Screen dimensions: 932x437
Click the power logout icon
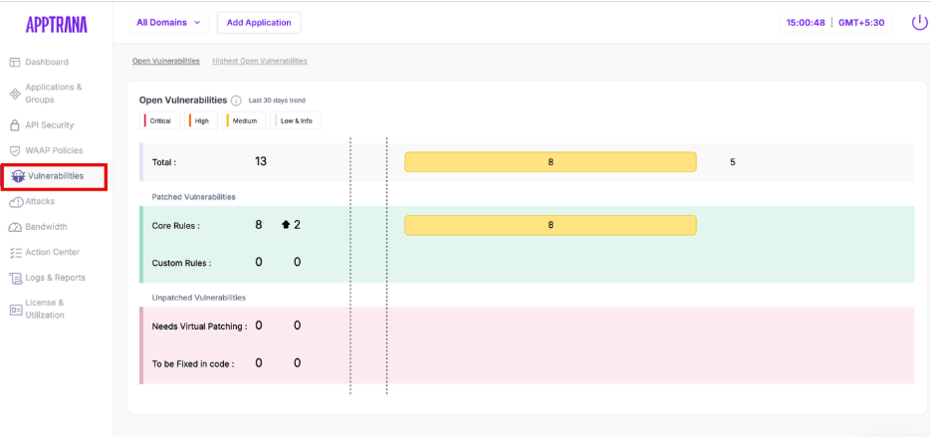click(x=919, y=22)
